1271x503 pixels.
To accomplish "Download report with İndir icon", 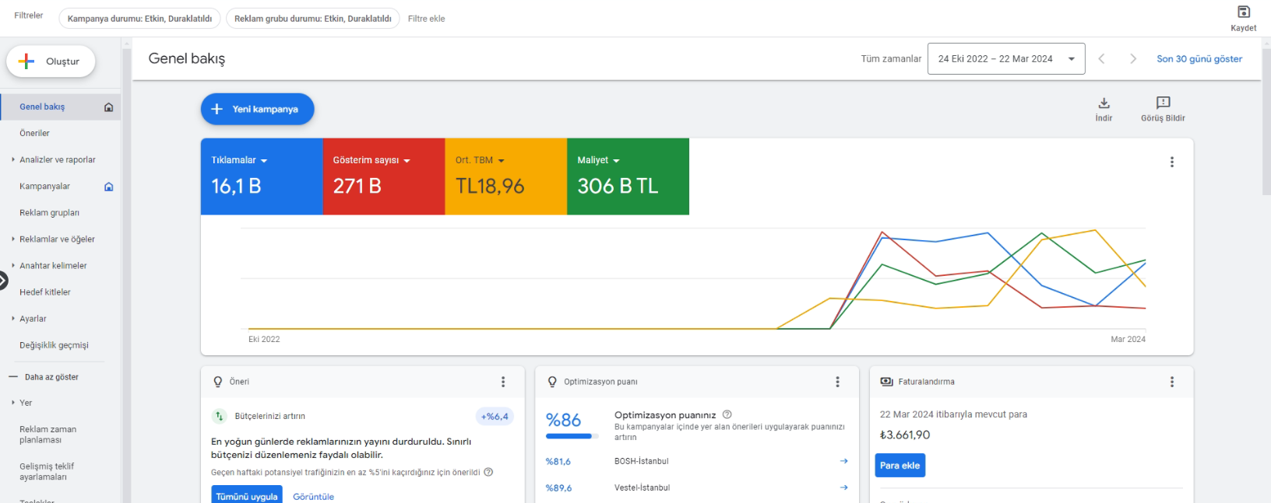I will tap(1104, 103).
